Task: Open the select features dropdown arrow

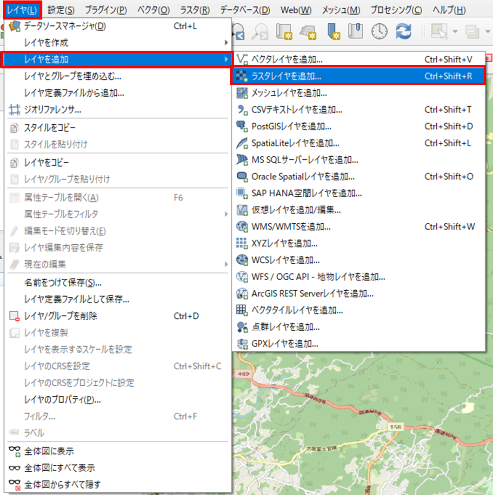Action: point(454,32)
